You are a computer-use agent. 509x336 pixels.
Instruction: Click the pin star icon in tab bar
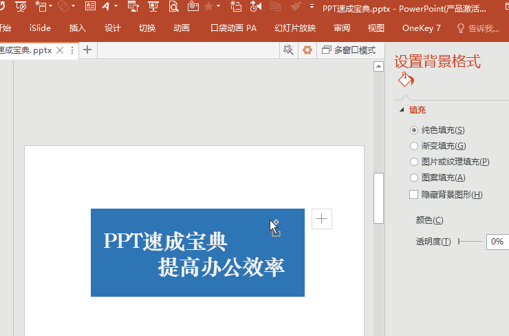point(288,50)
